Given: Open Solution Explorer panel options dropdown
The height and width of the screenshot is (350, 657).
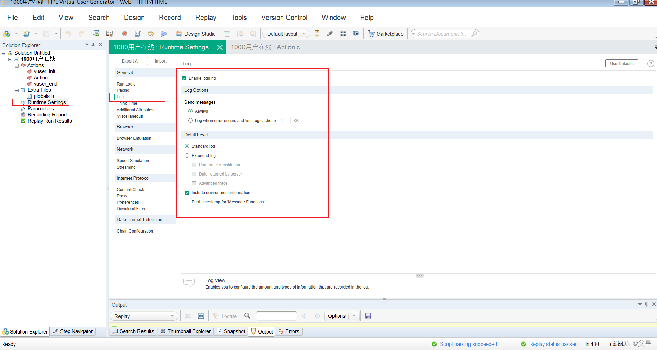Looking at the screenshot, I should click(x=87, y=45).
